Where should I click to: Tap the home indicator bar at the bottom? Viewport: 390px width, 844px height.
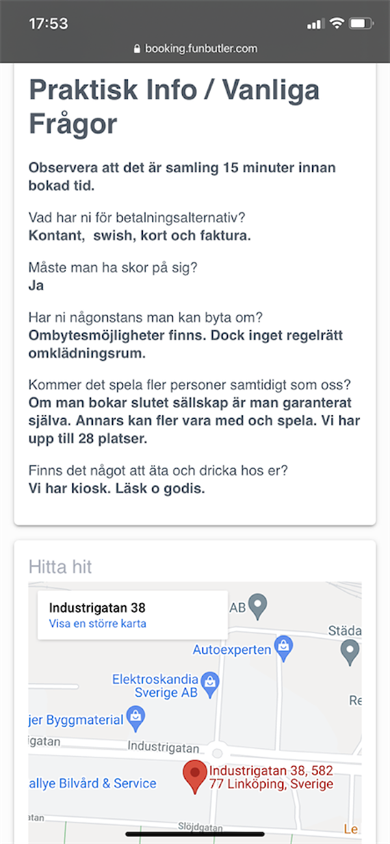point(195,834)
